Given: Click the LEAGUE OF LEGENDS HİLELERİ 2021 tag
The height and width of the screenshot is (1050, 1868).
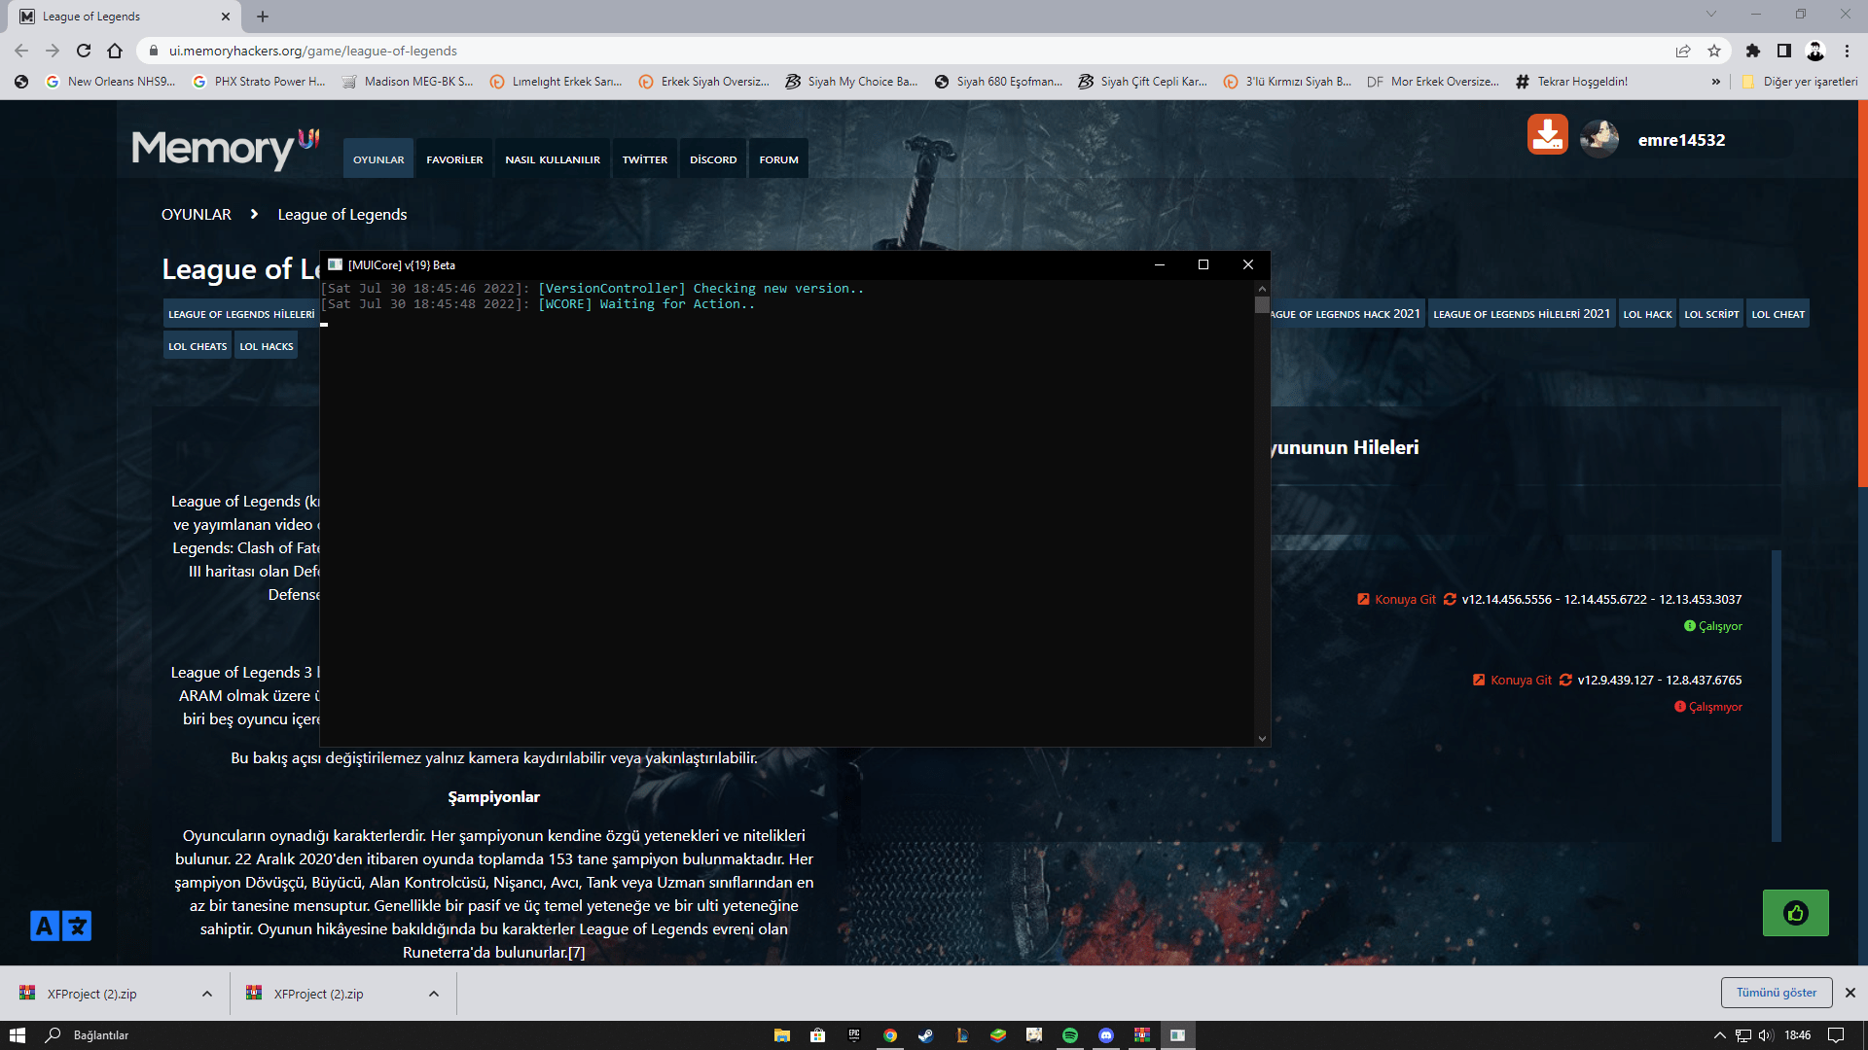Looking at the screenshot, I should point(1522,314).
